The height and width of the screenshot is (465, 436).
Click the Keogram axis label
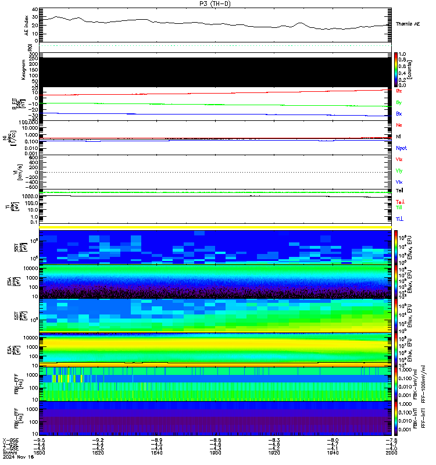[23, 70]
